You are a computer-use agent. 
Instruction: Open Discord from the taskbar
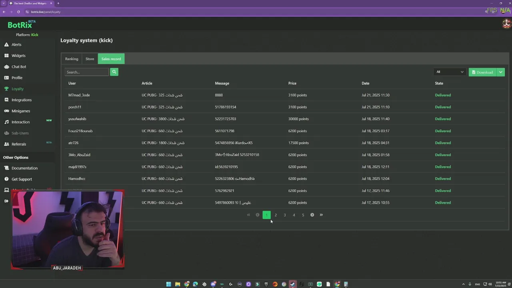pos(213,284)
